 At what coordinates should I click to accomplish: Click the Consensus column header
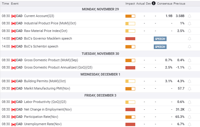coord(164,4)
